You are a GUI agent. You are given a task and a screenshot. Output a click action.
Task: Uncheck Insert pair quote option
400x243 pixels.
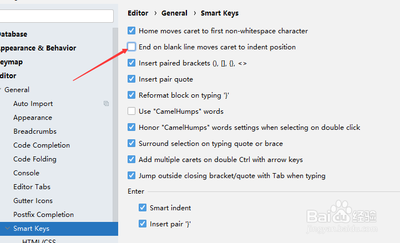tap(131, 79)
